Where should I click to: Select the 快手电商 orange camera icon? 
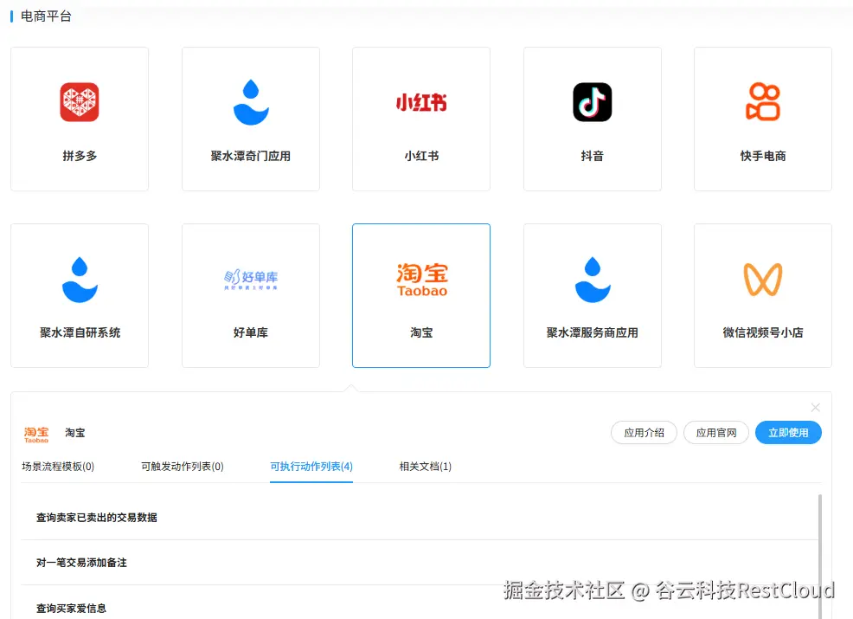coord(763,102)
